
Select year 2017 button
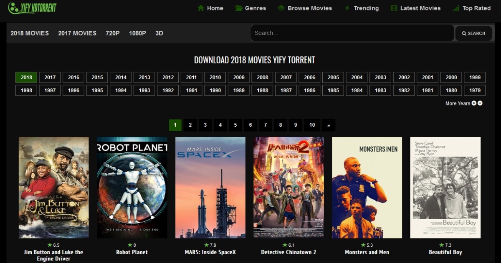point(50,78)
